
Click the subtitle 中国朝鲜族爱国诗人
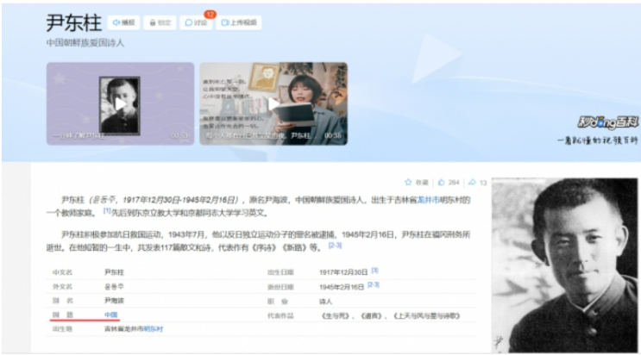point(85,43)
